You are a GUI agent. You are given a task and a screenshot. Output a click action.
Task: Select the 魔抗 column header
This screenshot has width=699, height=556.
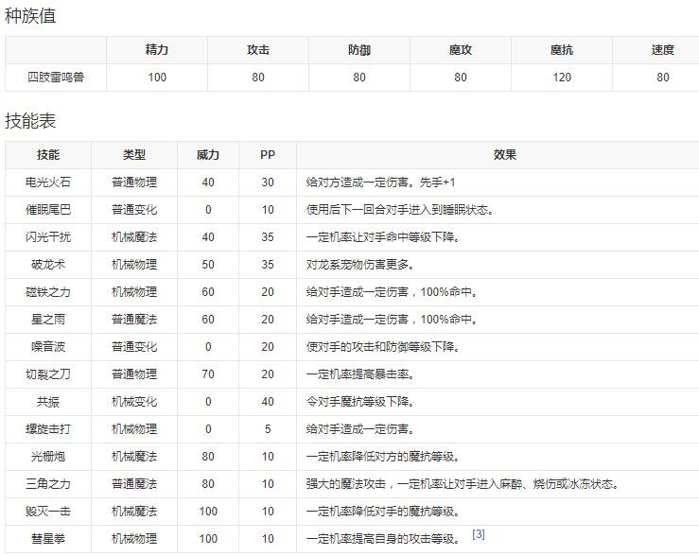click(x=562, y=50)
